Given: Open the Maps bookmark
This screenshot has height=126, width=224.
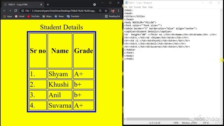Looking at the screenshot, I should point(47,16).
